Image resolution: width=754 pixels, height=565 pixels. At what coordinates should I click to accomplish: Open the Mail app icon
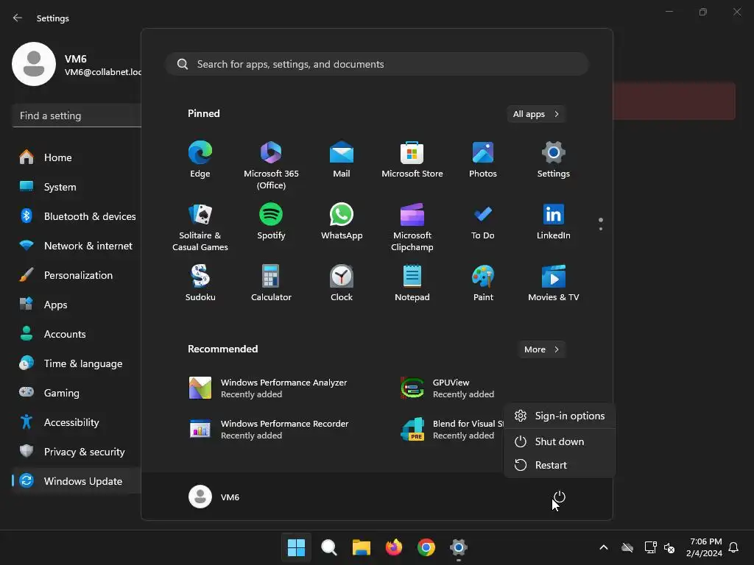point(342,160)
